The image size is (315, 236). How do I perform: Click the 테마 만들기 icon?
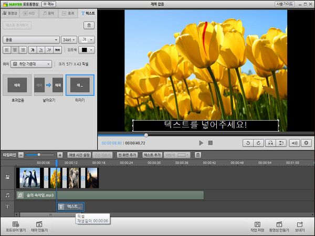click(x=39, y=227)
